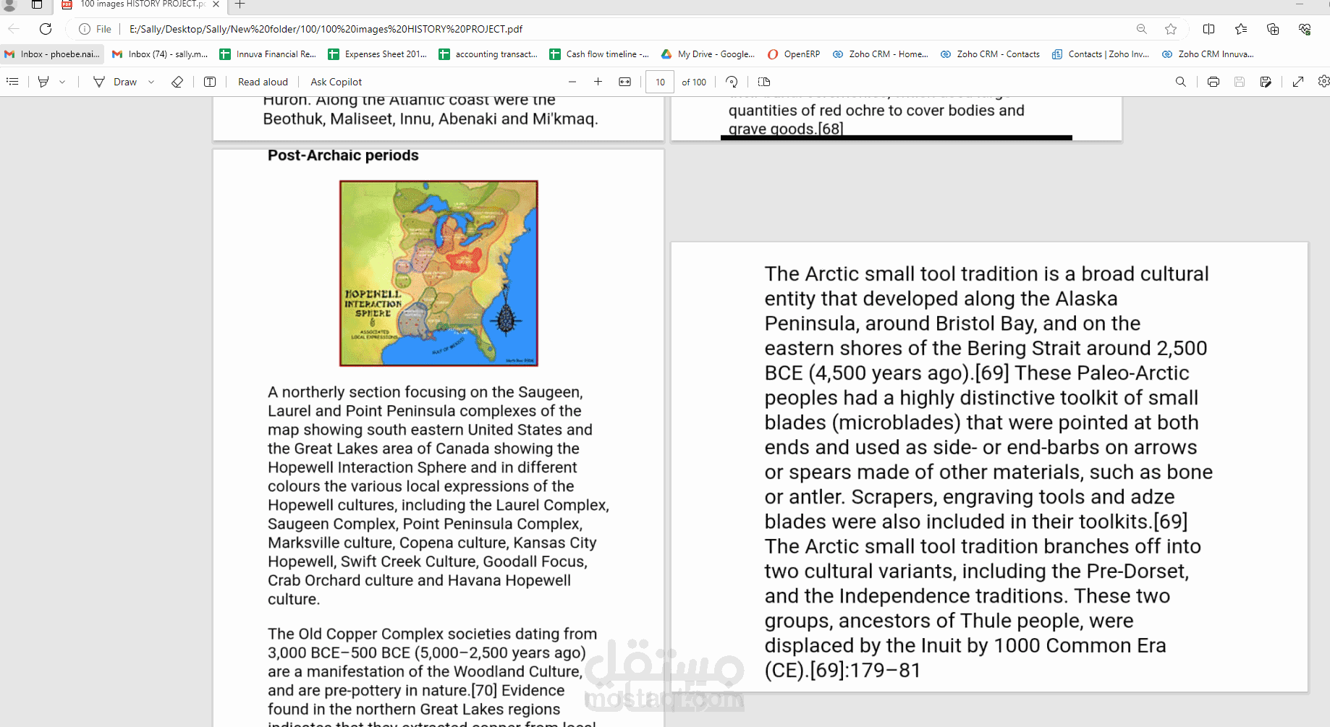Open the Tab actions menu icon
This screenshot has height=727, width=1330.
pyautogui.click(x=37, y=5)
